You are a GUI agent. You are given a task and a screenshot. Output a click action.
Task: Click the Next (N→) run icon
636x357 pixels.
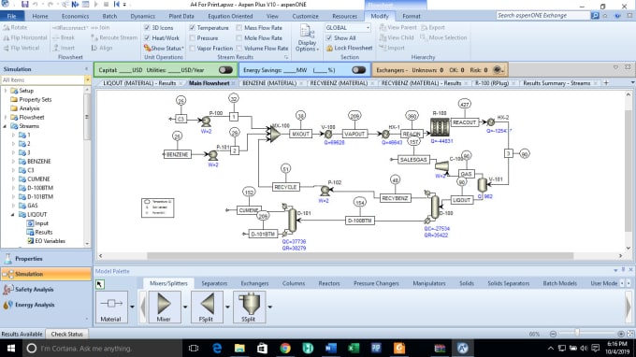(x=75, y=5)
